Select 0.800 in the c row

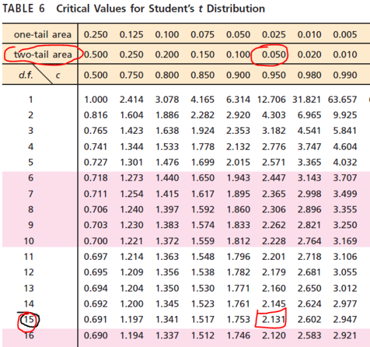click(x=166, y=75)
